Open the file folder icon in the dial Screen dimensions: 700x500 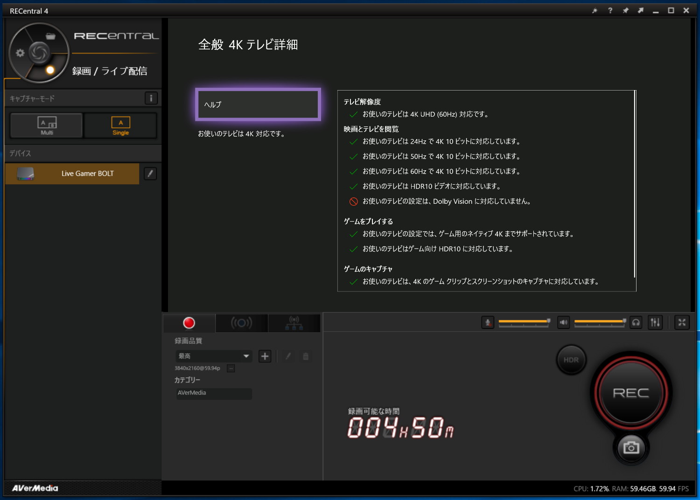pos(51,36)
